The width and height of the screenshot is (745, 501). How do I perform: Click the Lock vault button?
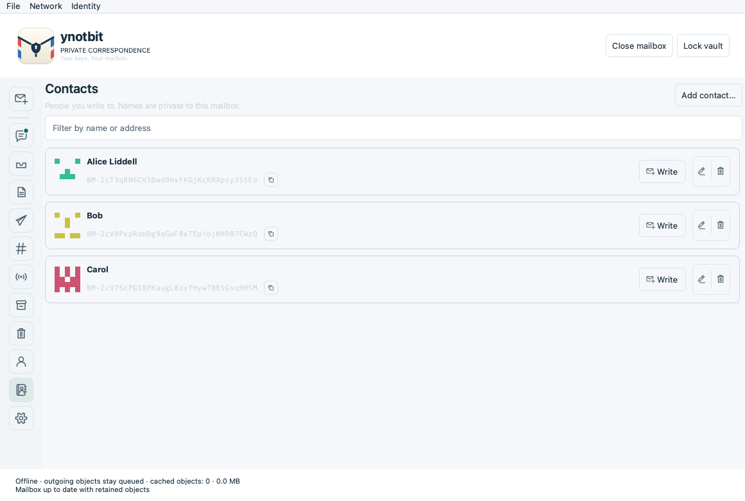[703, 46]
